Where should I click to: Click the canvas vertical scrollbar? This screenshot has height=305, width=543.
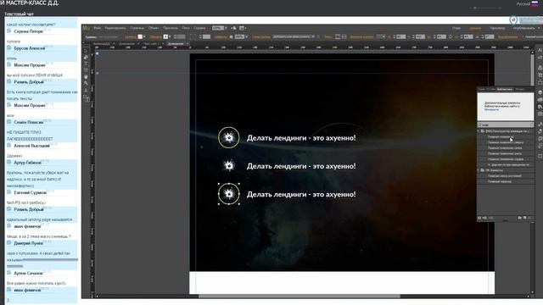(x=532, y=70)
